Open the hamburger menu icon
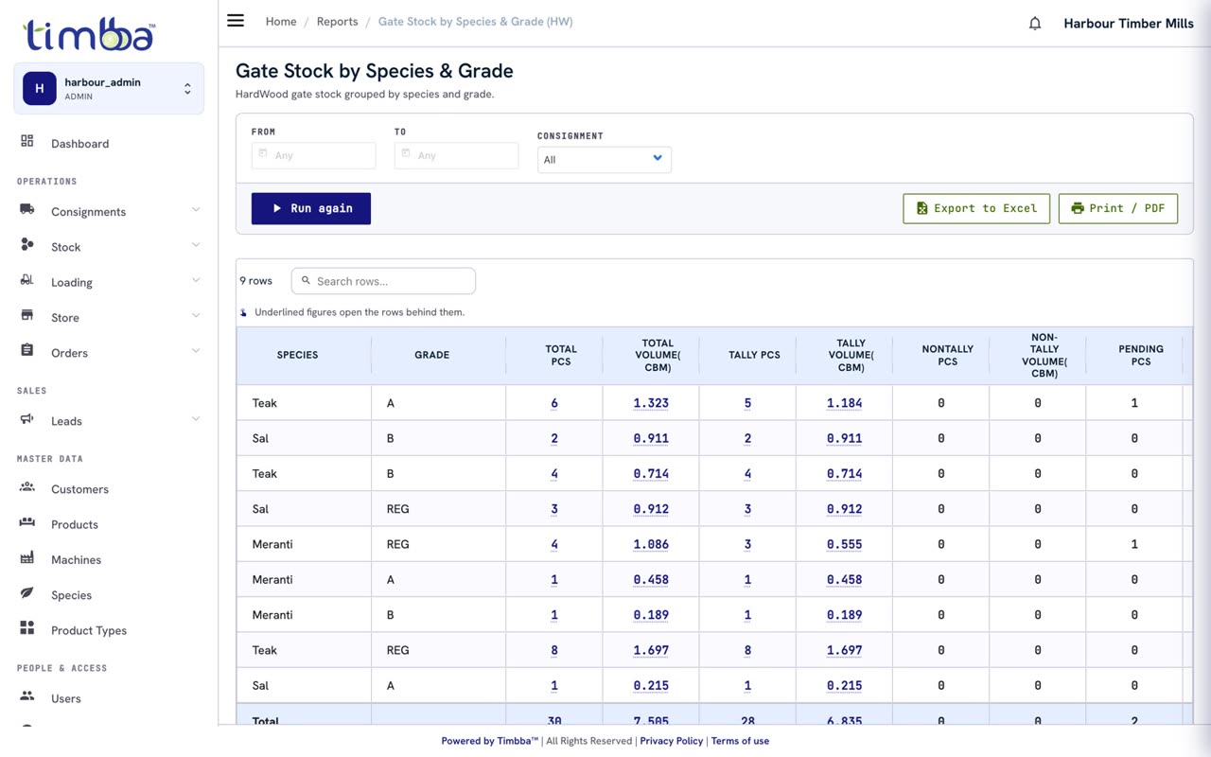The height and width of the screenshot is (757, 1211). (236, 21)
